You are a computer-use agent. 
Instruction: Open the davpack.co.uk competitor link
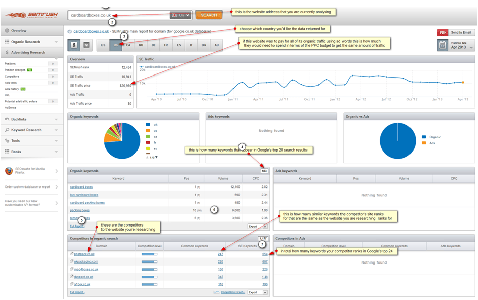[84, 277]
